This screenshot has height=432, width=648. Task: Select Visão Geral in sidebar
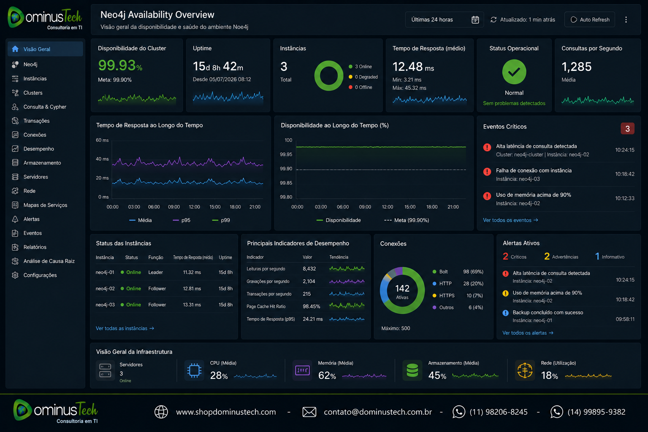click(x=45, y=49)
